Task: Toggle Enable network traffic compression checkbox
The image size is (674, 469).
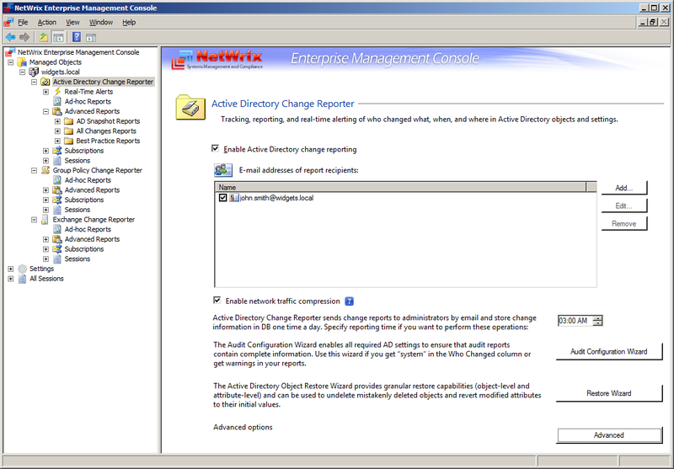Action: coord(217,301)
